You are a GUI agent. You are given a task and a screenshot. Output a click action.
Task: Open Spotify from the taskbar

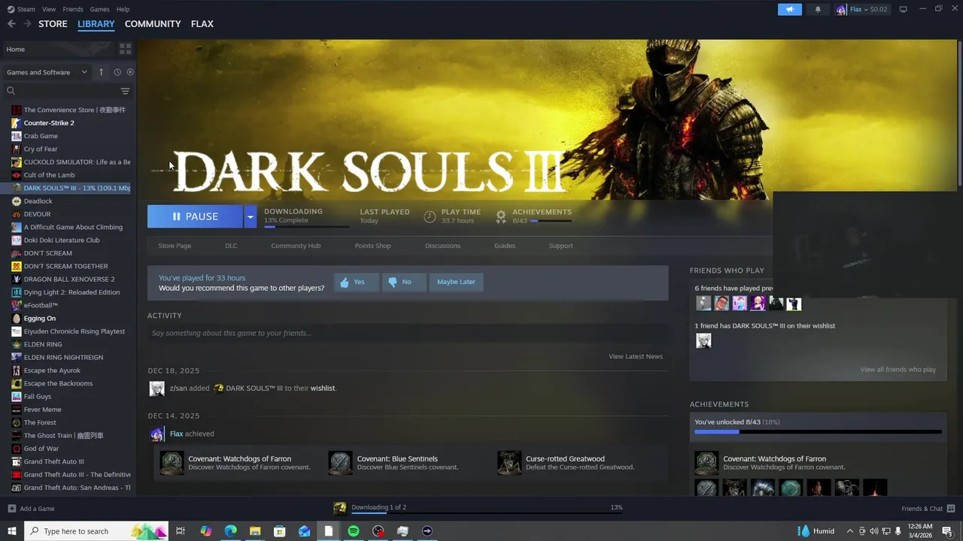point(354,531)
